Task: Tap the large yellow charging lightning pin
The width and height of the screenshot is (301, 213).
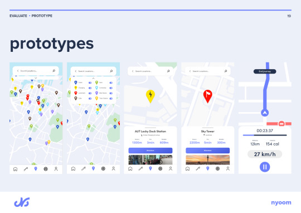Action: point(151,96)
